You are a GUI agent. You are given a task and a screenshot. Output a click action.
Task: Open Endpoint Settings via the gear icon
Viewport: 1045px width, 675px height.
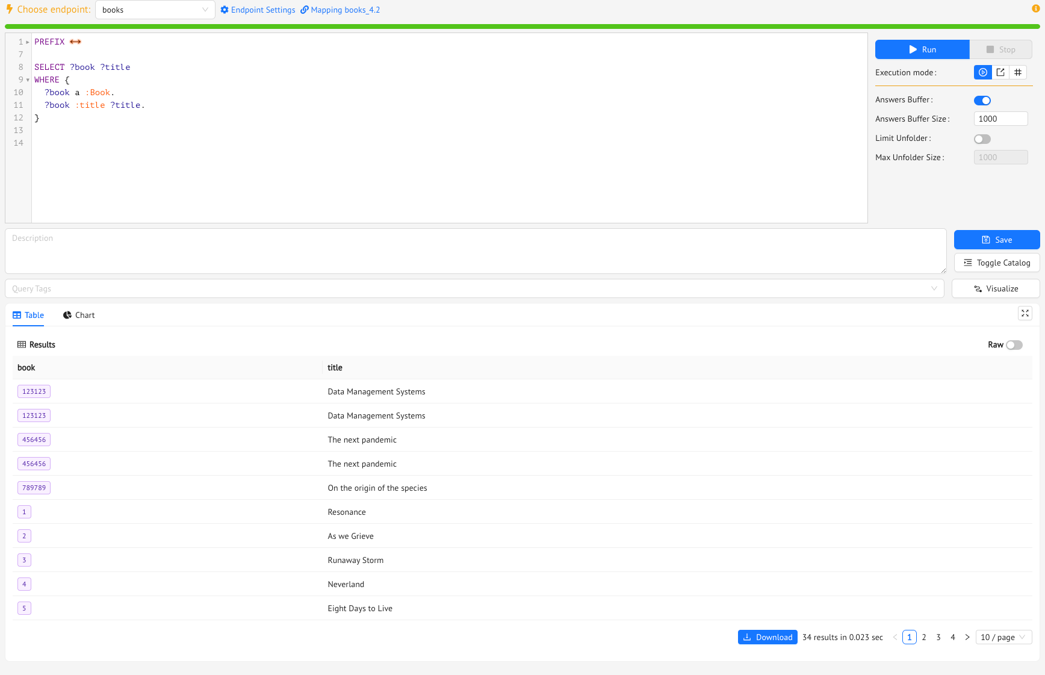[x=224, y=10]
